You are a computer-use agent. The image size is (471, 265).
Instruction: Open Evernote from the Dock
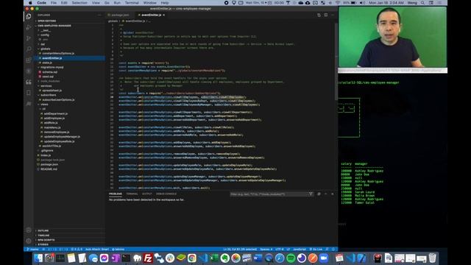tap(224, 258)
